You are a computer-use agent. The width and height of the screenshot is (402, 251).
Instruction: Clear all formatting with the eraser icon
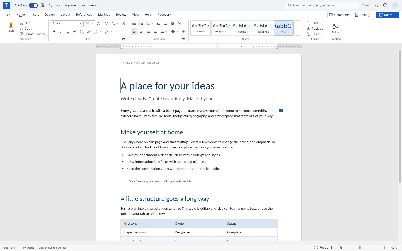[x=124, y=23]
